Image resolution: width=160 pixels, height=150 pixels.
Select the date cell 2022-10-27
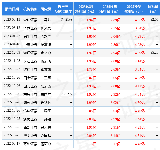click(x=12, y=69)
